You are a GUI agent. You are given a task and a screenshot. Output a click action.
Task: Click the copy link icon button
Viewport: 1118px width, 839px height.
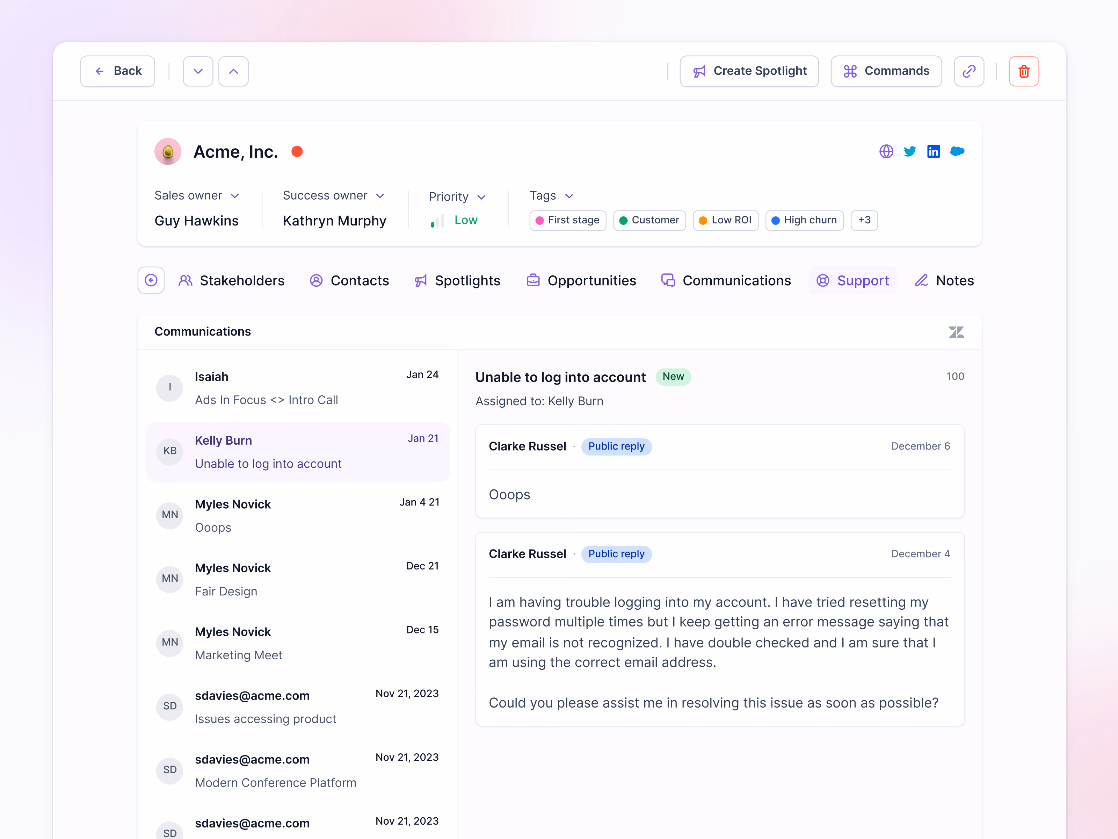click(968, 71)
